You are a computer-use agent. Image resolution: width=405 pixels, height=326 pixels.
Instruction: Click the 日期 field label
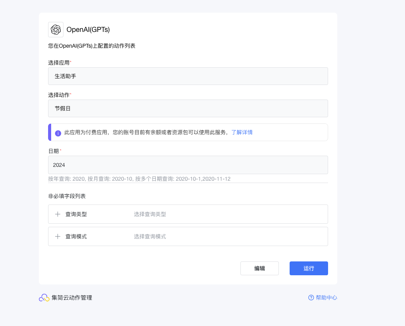click(54, 151)
